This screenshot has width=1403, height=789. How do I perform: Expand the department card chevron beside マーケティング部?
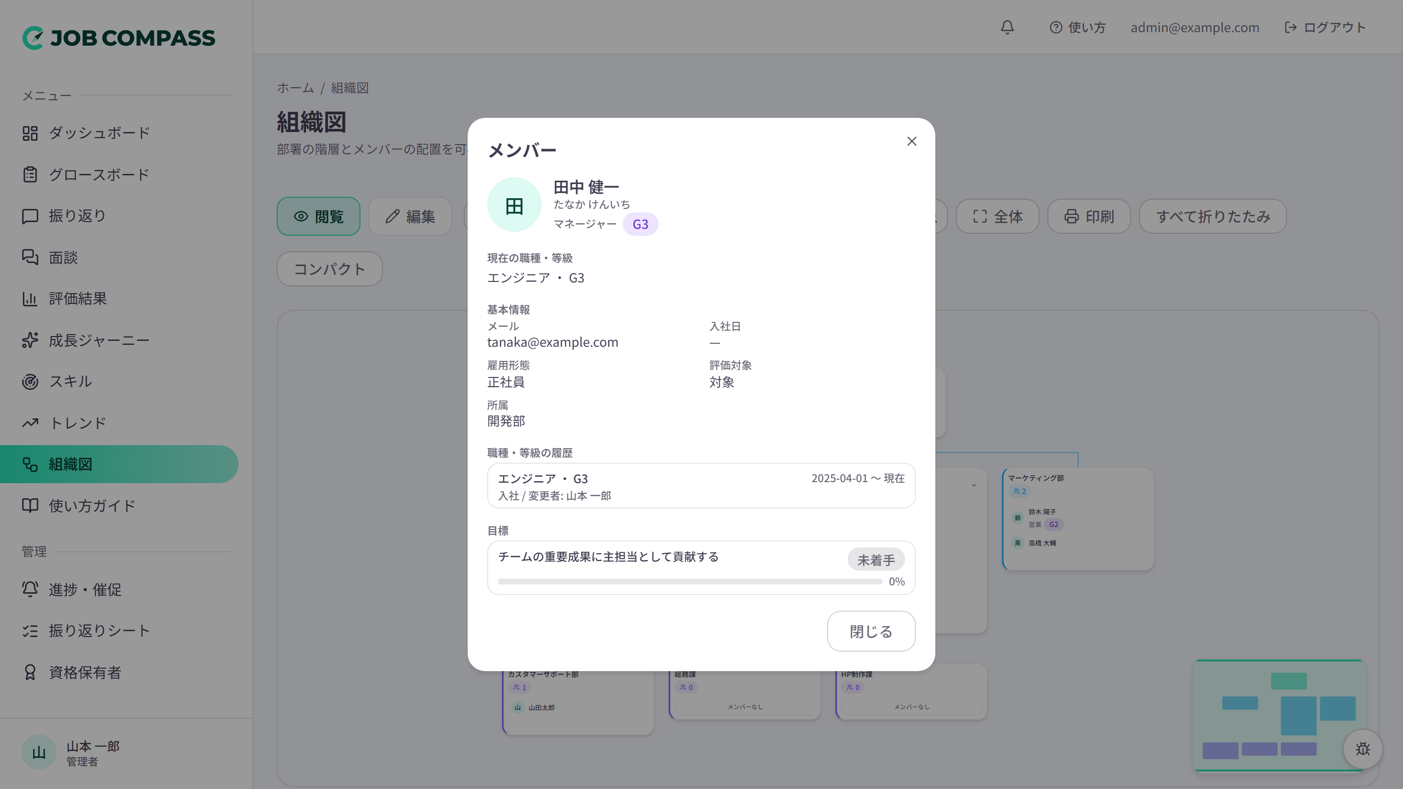(x=974, y=485)
